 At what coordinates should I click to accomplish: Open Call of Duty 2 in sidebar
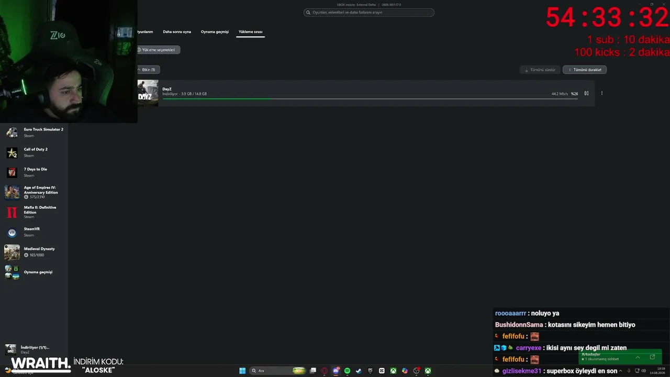click(x=35, y=152)
